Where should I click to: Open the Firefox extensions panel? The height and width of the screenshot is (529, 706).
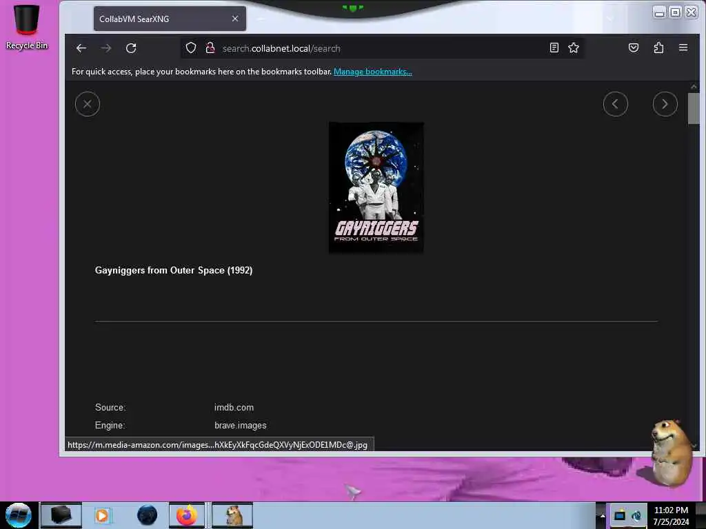coord(658,48)
